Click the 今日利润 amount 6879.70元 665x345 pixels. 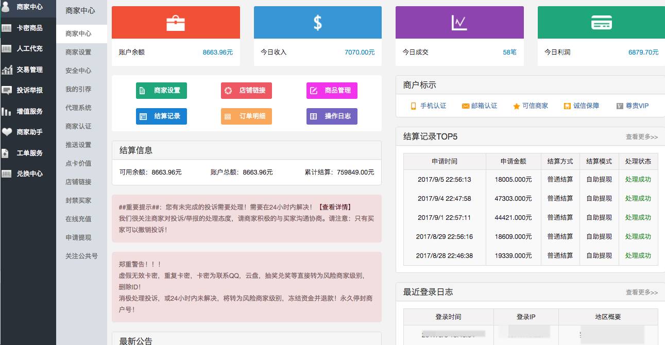(643, 52)
